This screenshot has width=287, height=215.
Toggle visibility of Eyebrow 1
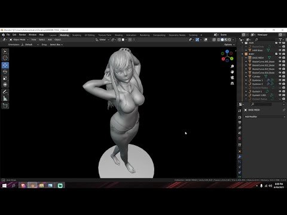[x=280, y=80]
